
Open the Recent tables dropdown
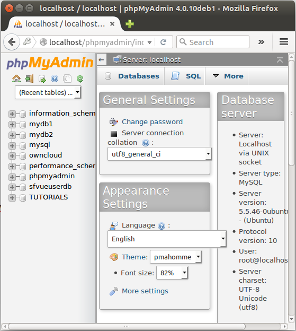[x=48, y=92]
